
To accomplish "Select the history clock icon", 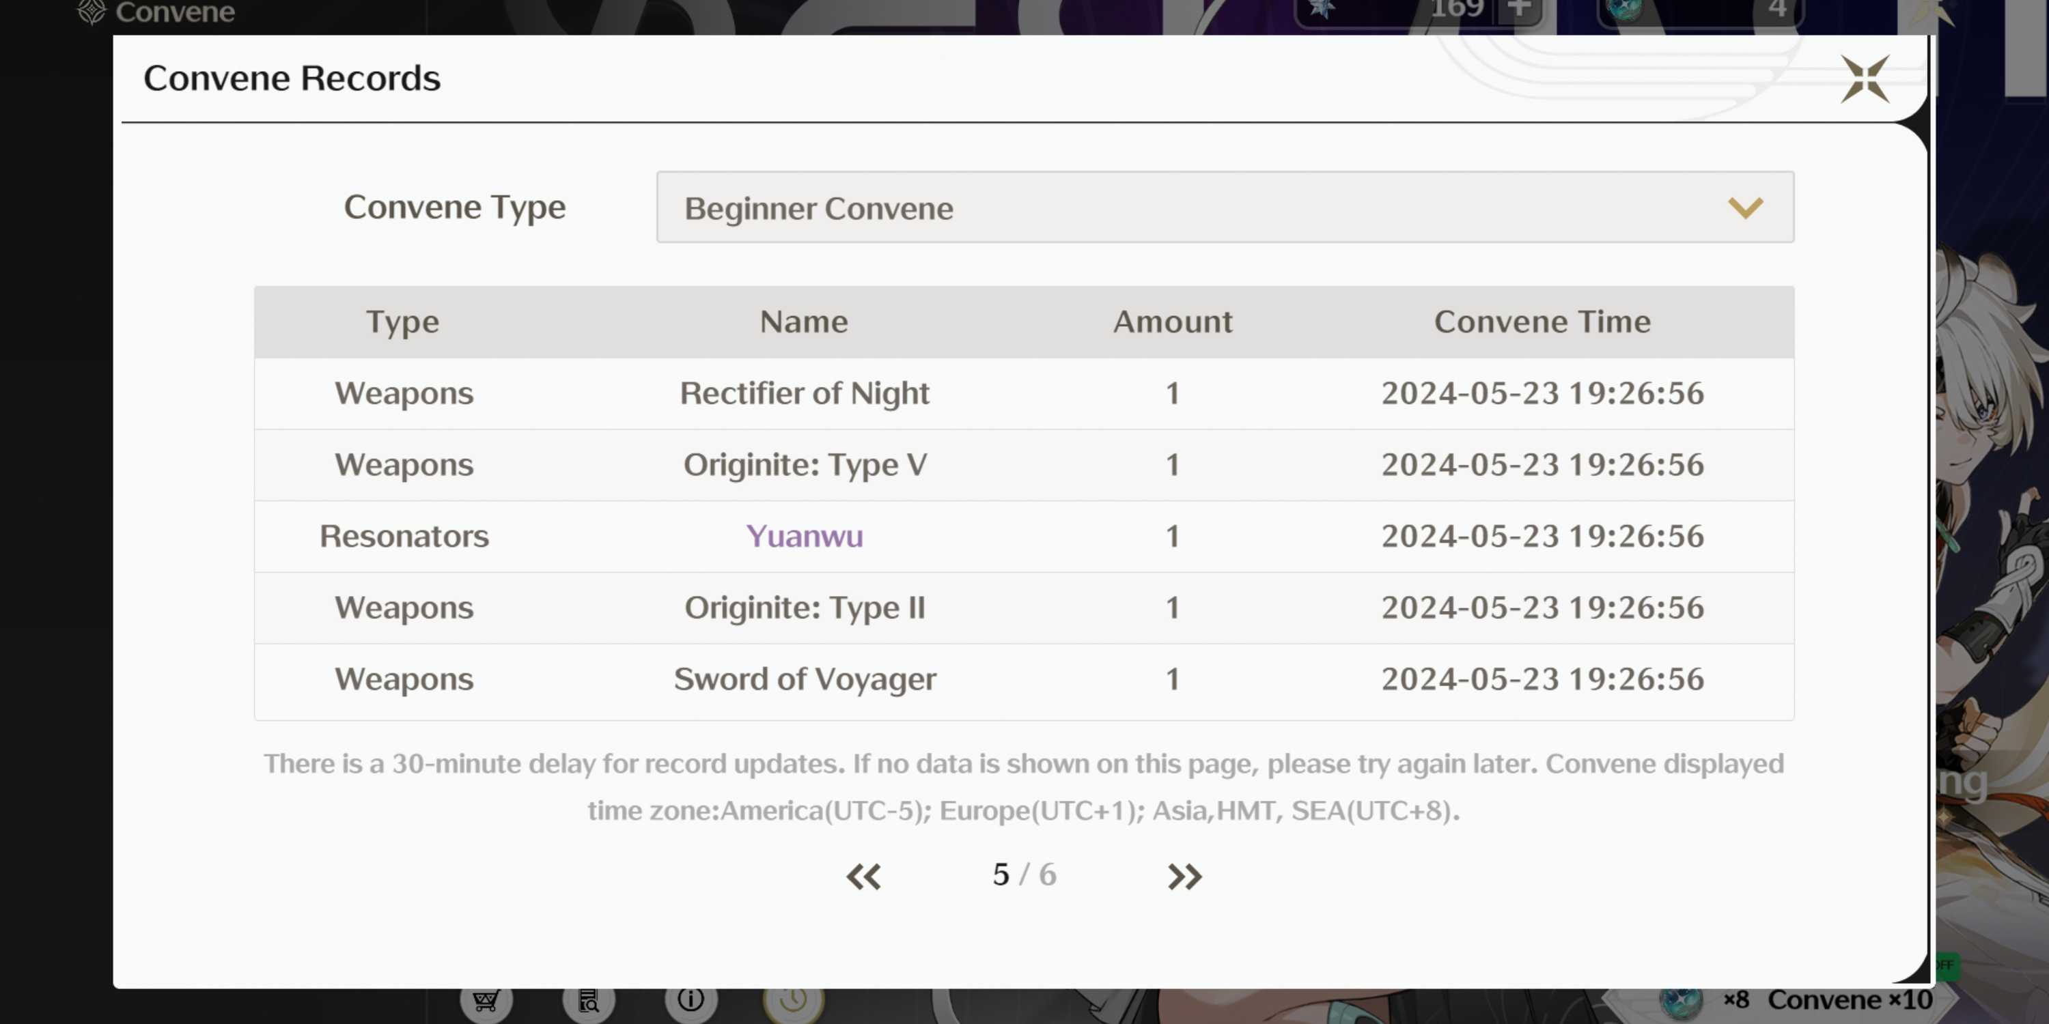I will tap(793, 1000).
